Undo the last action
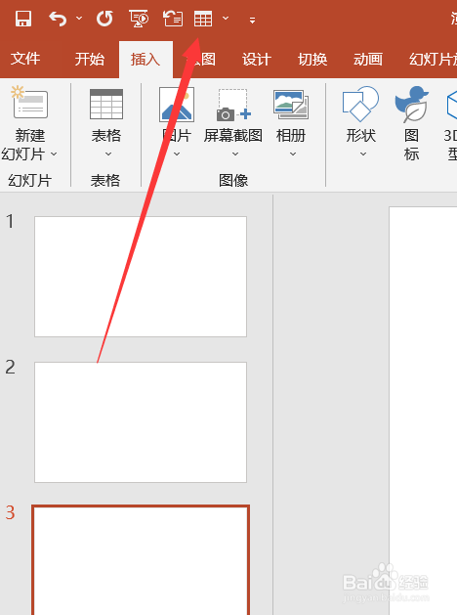Image resolution: width=457 pixels, height=615 pixels. coord(58,19)
